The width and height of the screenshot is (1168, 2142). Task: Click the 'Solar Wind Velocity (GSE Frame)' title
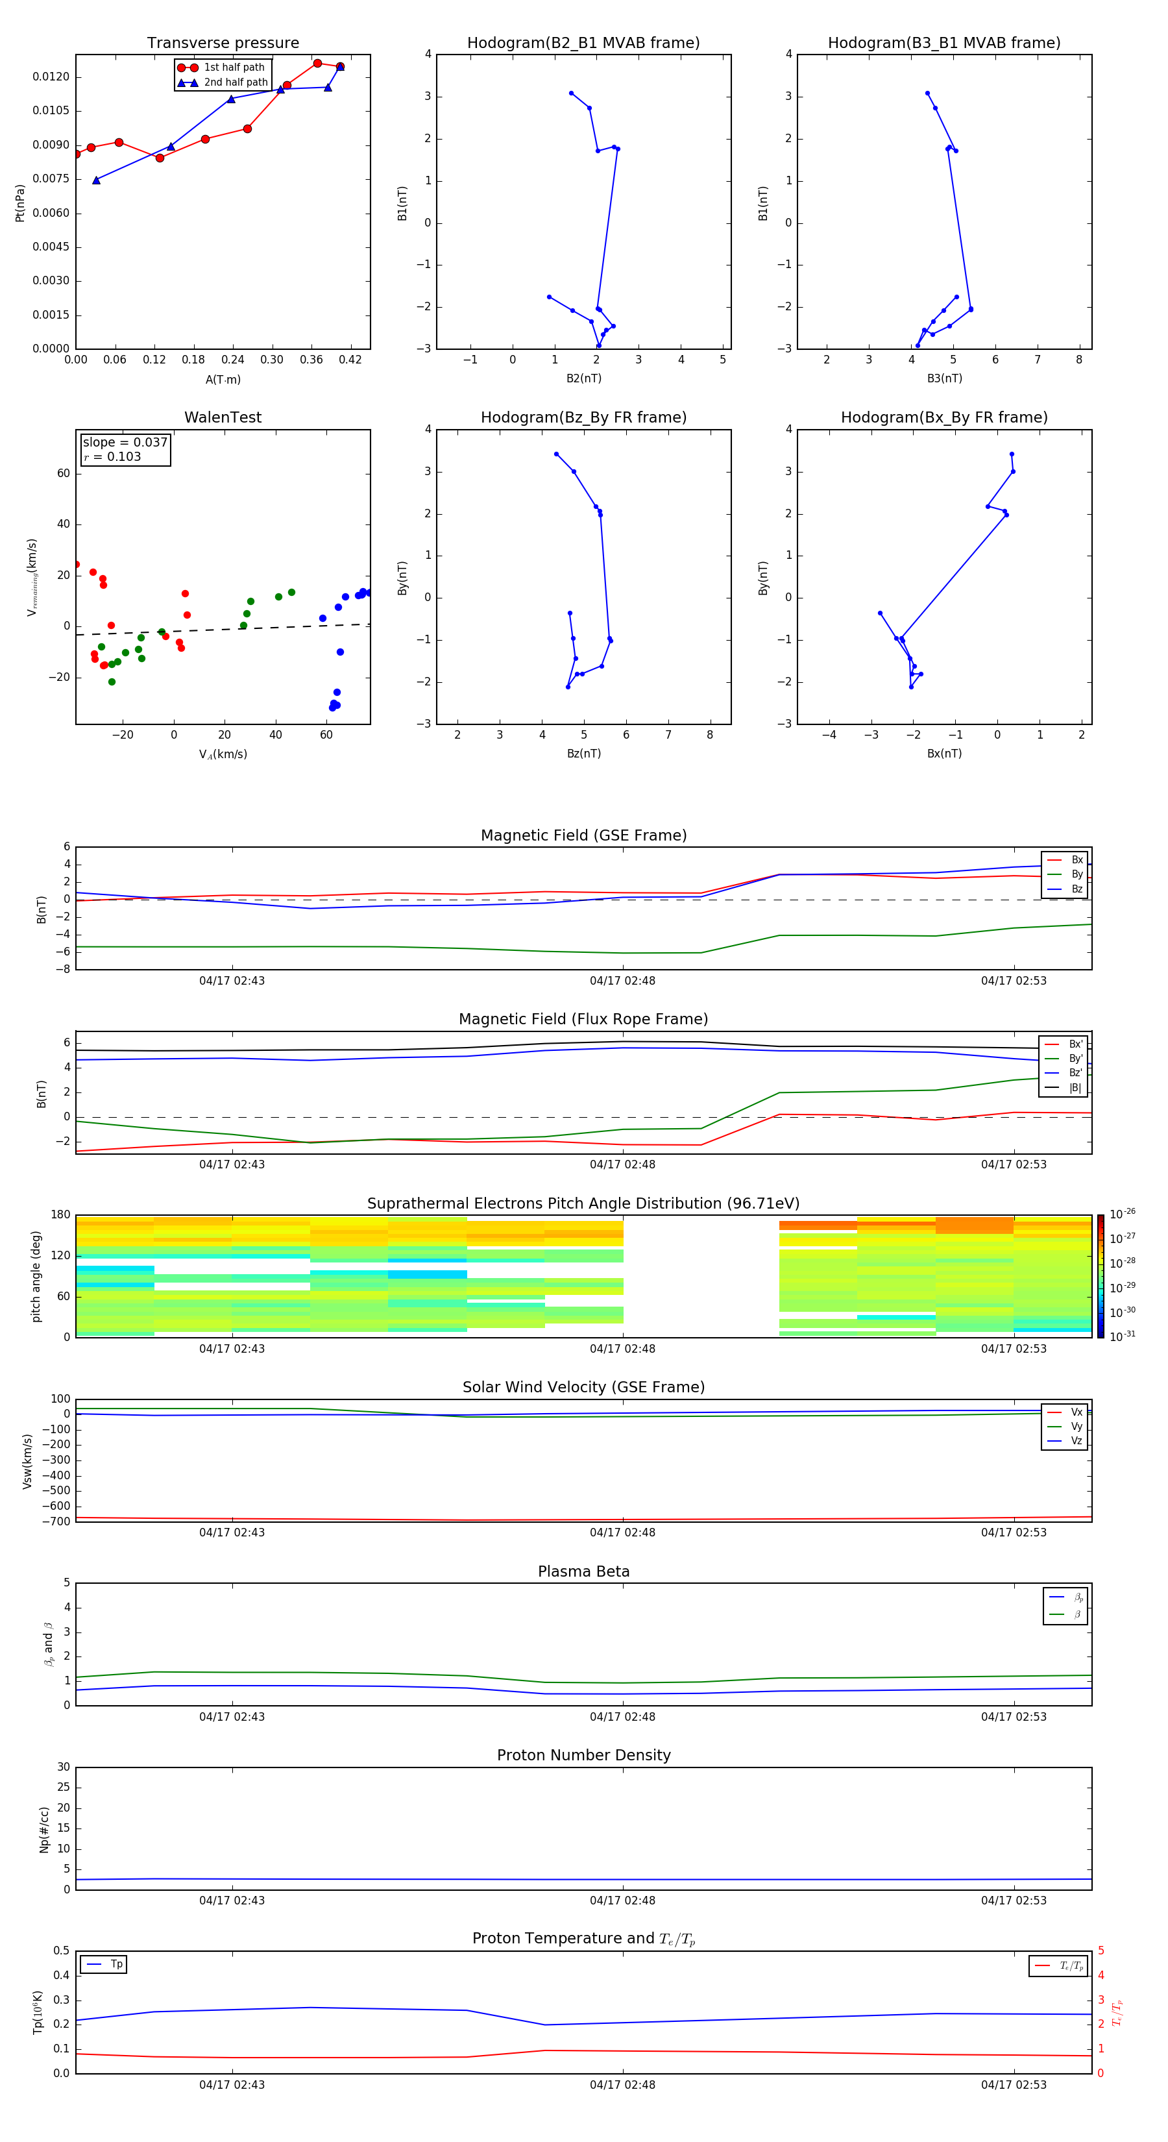click(583, 1388)
